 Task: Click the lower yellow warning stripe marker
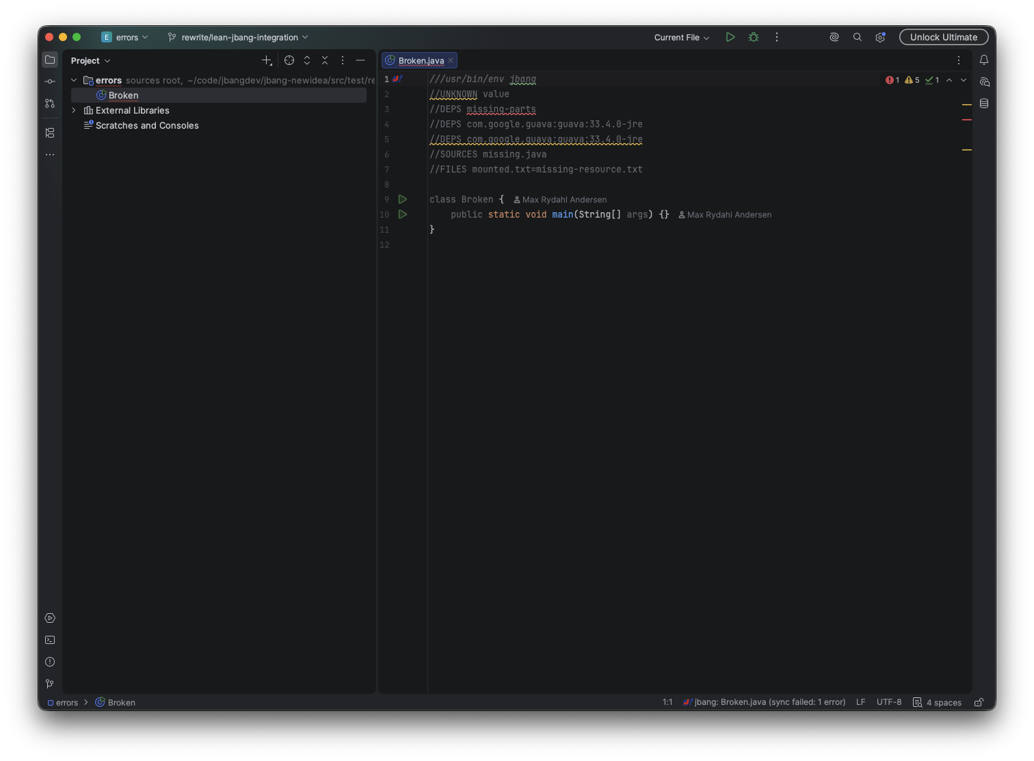(x=967, y=149)
